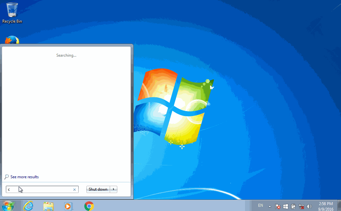Screen dimensions: 341x211
Task: Open the volume speaker tray icon
Action: [309, 206]
